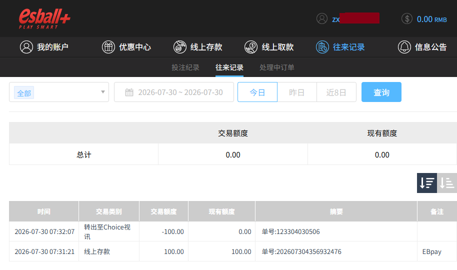
Task: Click the 交易类别 column header
Action: [108, 211]
